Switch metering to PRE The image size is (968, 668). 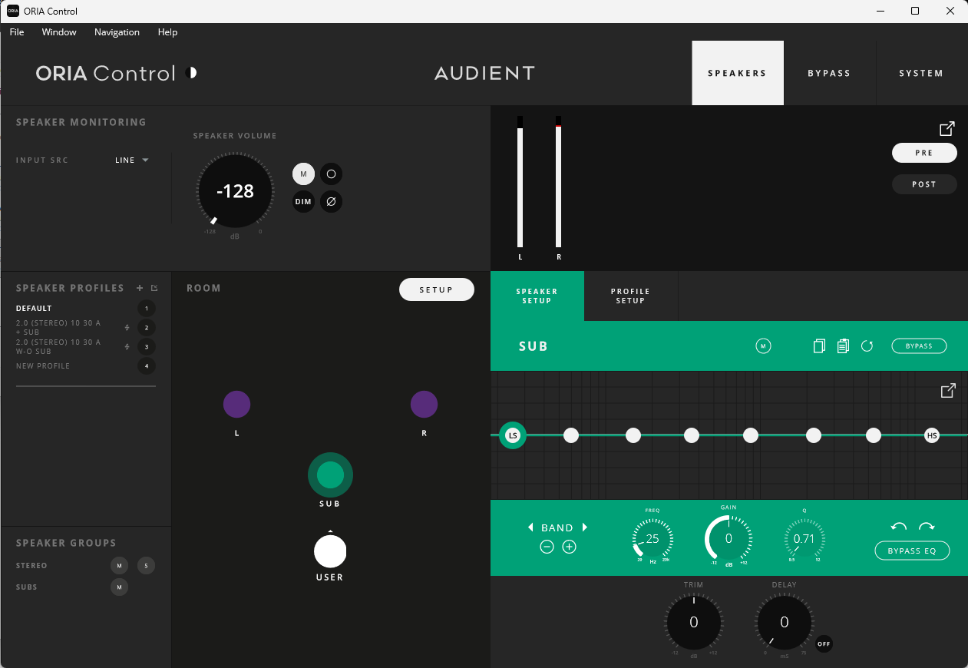tap(924, 153)
